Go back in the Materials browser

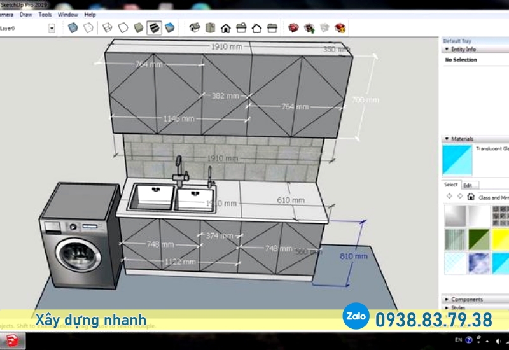449,197
